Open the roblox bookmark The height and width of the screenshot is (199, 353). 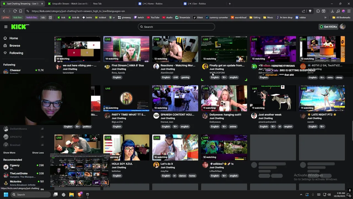point(301,17)
